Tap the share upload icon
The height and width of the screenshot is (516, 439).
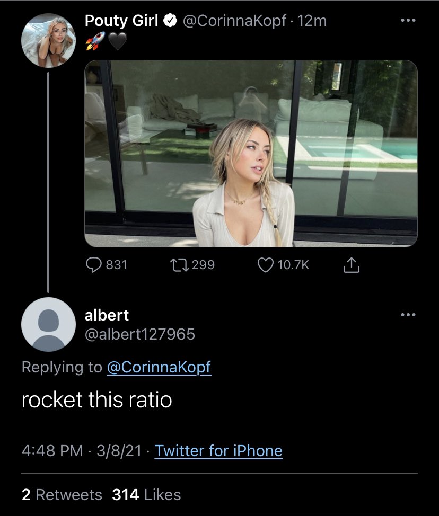pyautogui.click(x=352, y=264)
